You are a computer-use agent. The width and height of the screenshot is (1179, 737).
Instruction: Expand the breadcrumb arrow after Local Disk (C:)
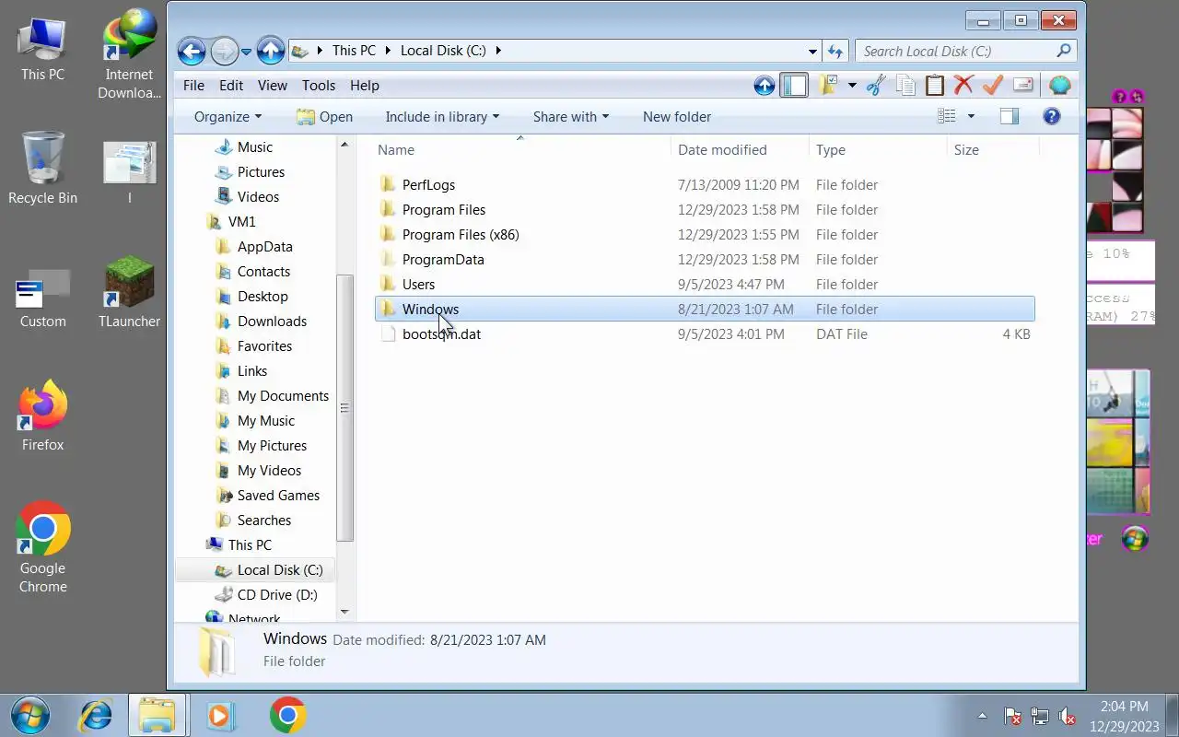(x=498, y=51)
